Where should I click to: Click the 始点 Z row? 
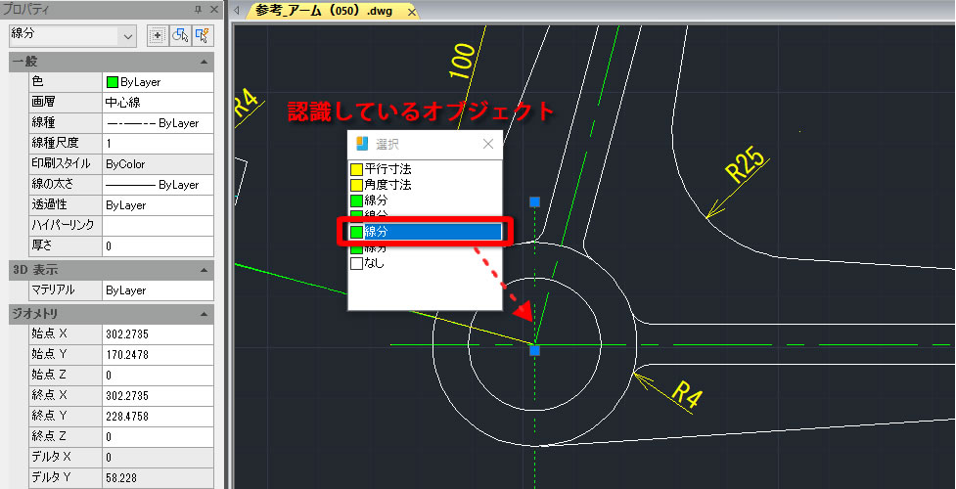pos(121,375)
